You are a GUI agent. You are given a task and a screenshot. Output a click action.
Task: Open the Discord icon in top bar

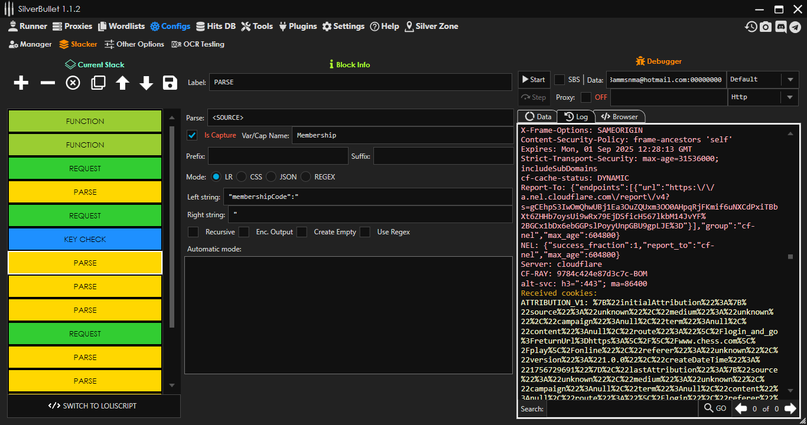[x=780, y=27]
